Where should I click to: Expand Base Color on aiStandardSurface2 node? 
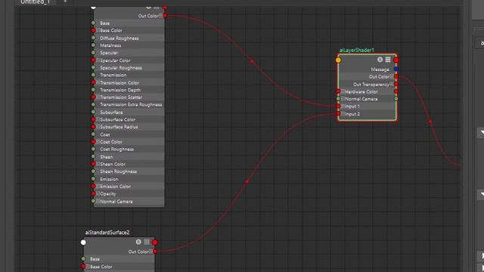point(88,266)
